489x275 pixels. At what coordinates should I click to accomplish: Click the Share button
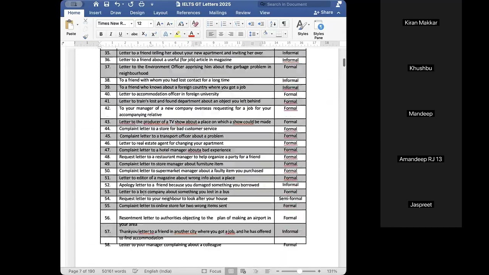tap(324, 13)
